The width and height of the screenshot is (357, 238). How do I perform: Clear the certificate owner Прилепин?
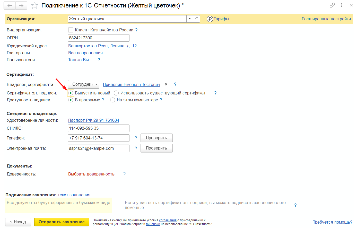pyautogui.click(x=166, y=84)
